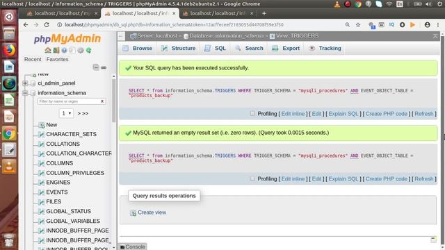Image resolution: width=445 pixels, height=250 pixels.
Task: Open the page number dropdown showing 1
Action: click(x=66, y=113)
